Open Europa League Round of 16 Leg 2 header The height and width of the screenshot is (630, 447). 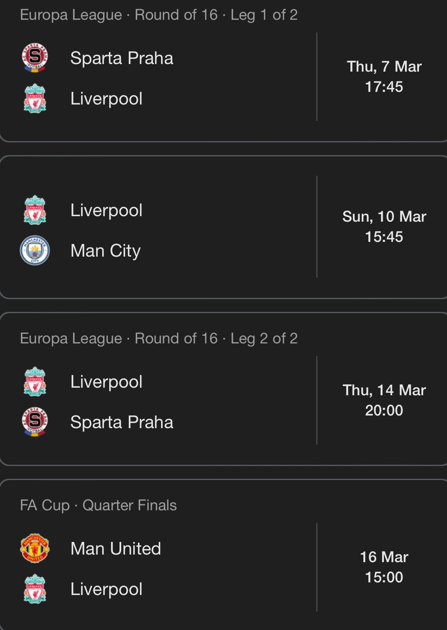point(159,338)
